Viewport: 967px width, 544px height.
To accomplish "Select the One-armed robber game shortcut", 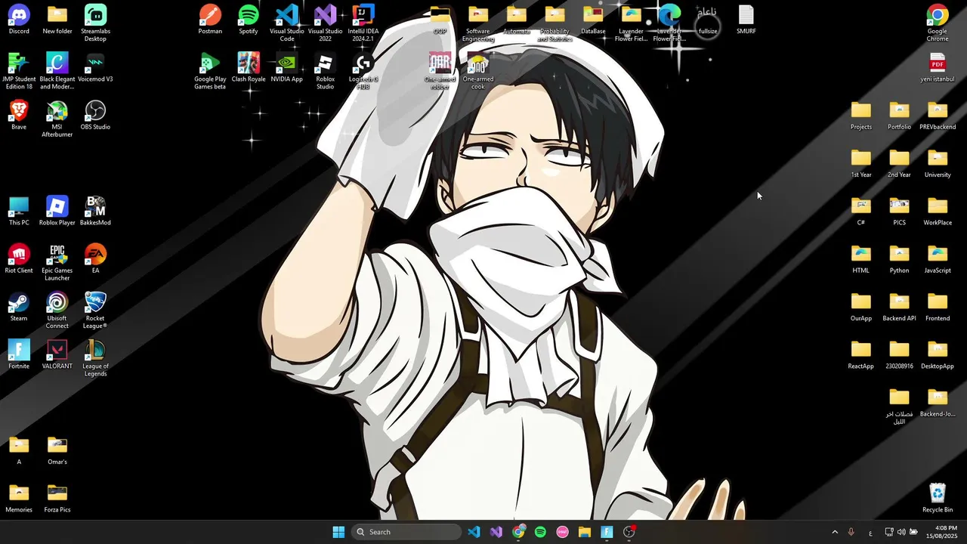I will [440, 71].
